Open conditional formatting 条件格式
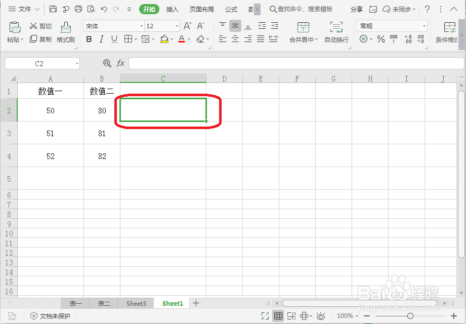The width and height of the screenshot is (466, 324). [447, 32]
